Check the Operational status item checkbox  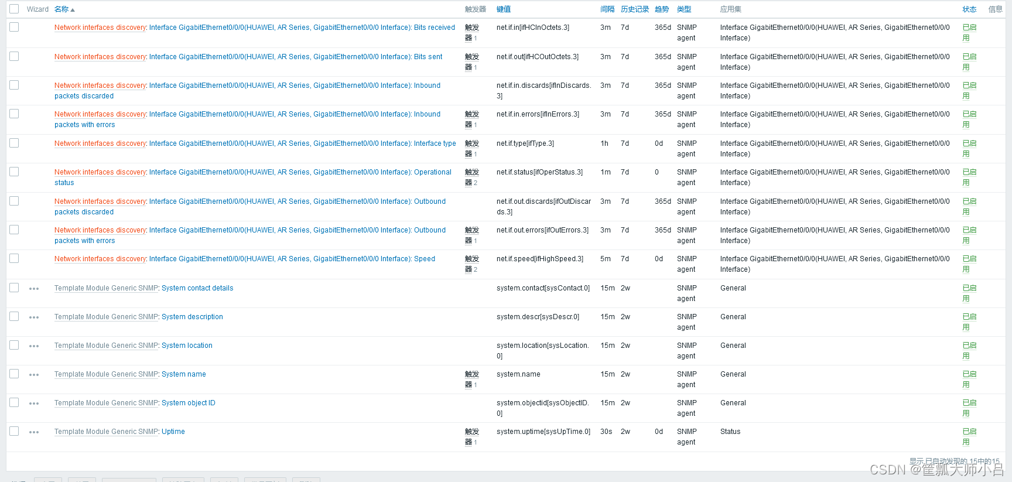(x=14, y=172)
